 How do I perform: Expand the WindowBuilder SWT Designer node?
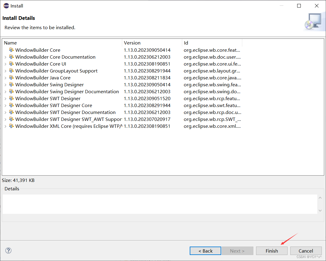point(5,99)
